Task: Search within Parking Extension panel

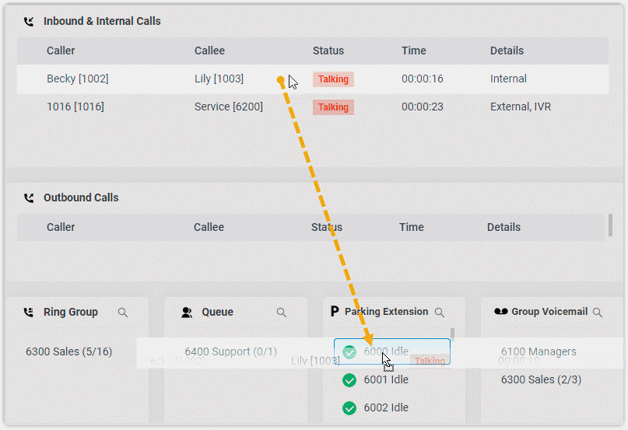Action: [440, 313]
